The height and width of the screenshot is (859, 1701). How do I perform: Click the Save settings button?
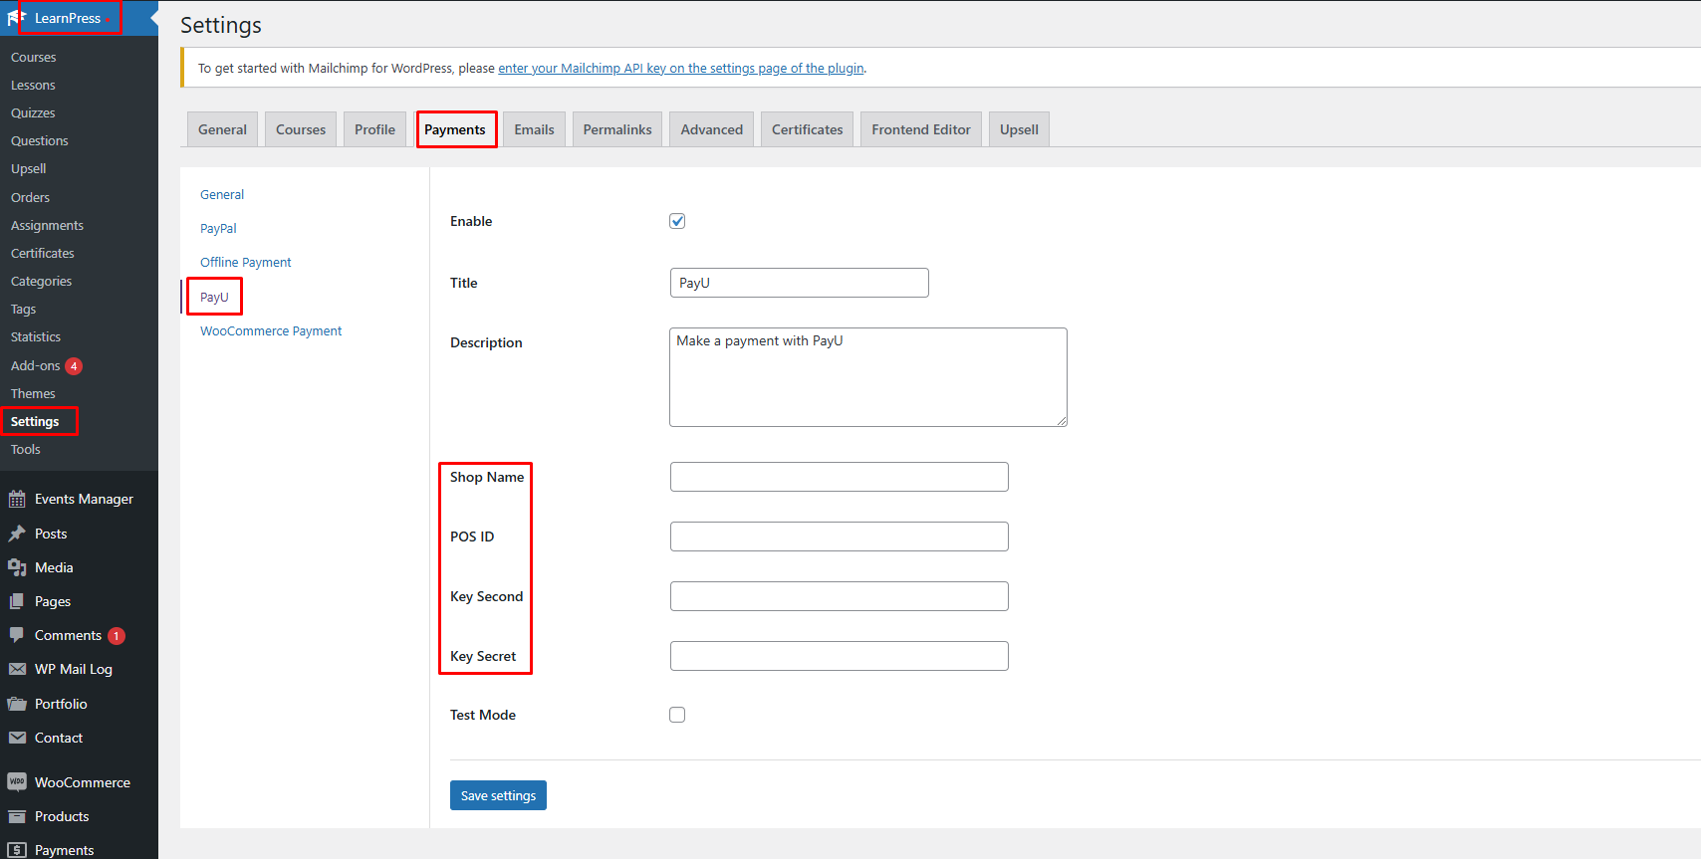(x=498, y=795)
